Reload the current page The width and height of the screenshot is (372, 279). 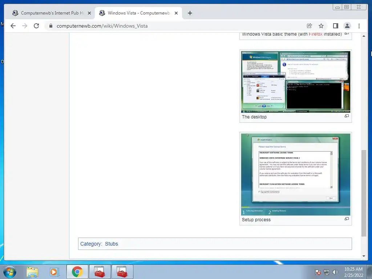pos(36,26)
